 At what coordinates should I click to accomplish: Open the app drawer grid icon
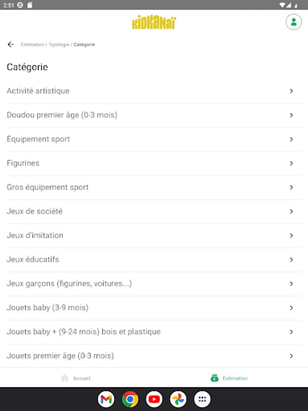pyautogui.click(x=202, y=400)
